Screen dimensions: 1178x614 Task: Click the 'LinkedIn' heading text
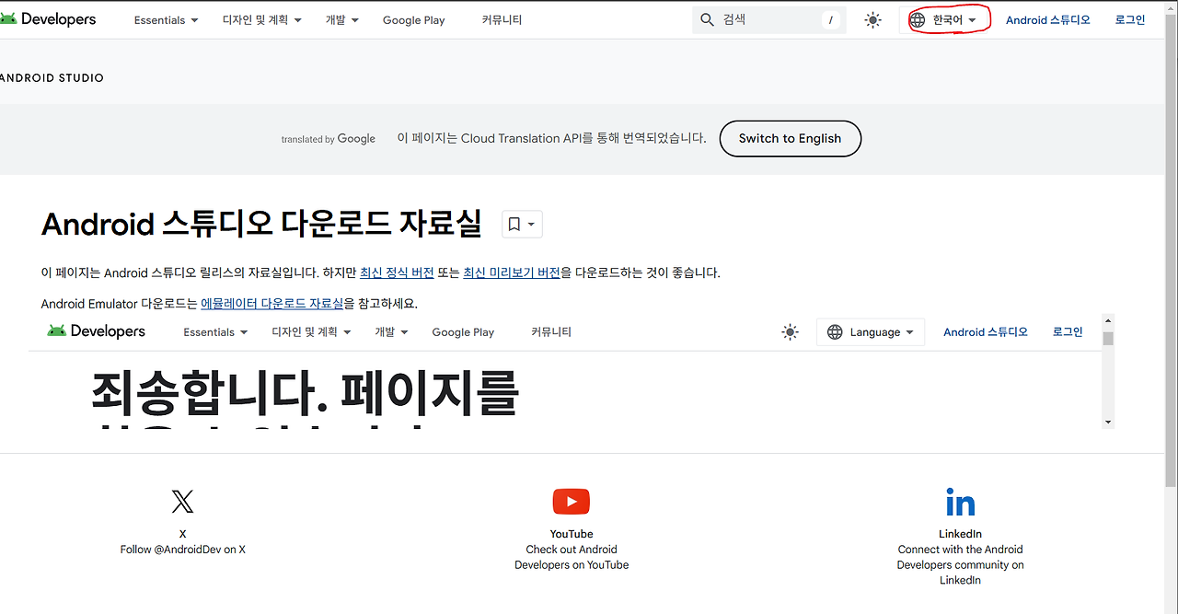click(x=960, y=534)
